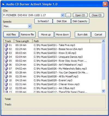Click the CD icon for track 12
This screenshot has height=116, width=109.
point(6,88)
